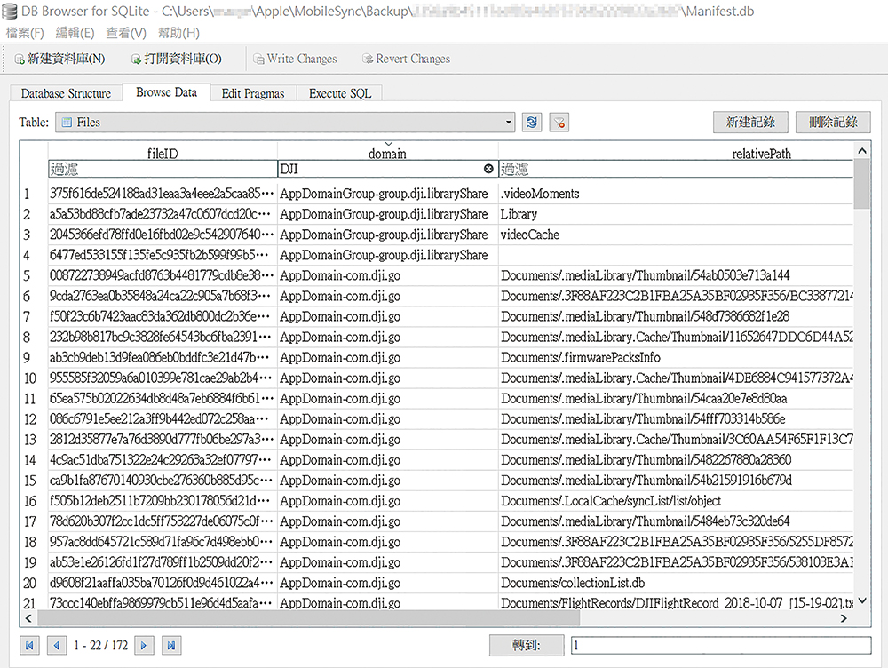Go to the previous page of records
Screen dimensions: 888x668
56,645
